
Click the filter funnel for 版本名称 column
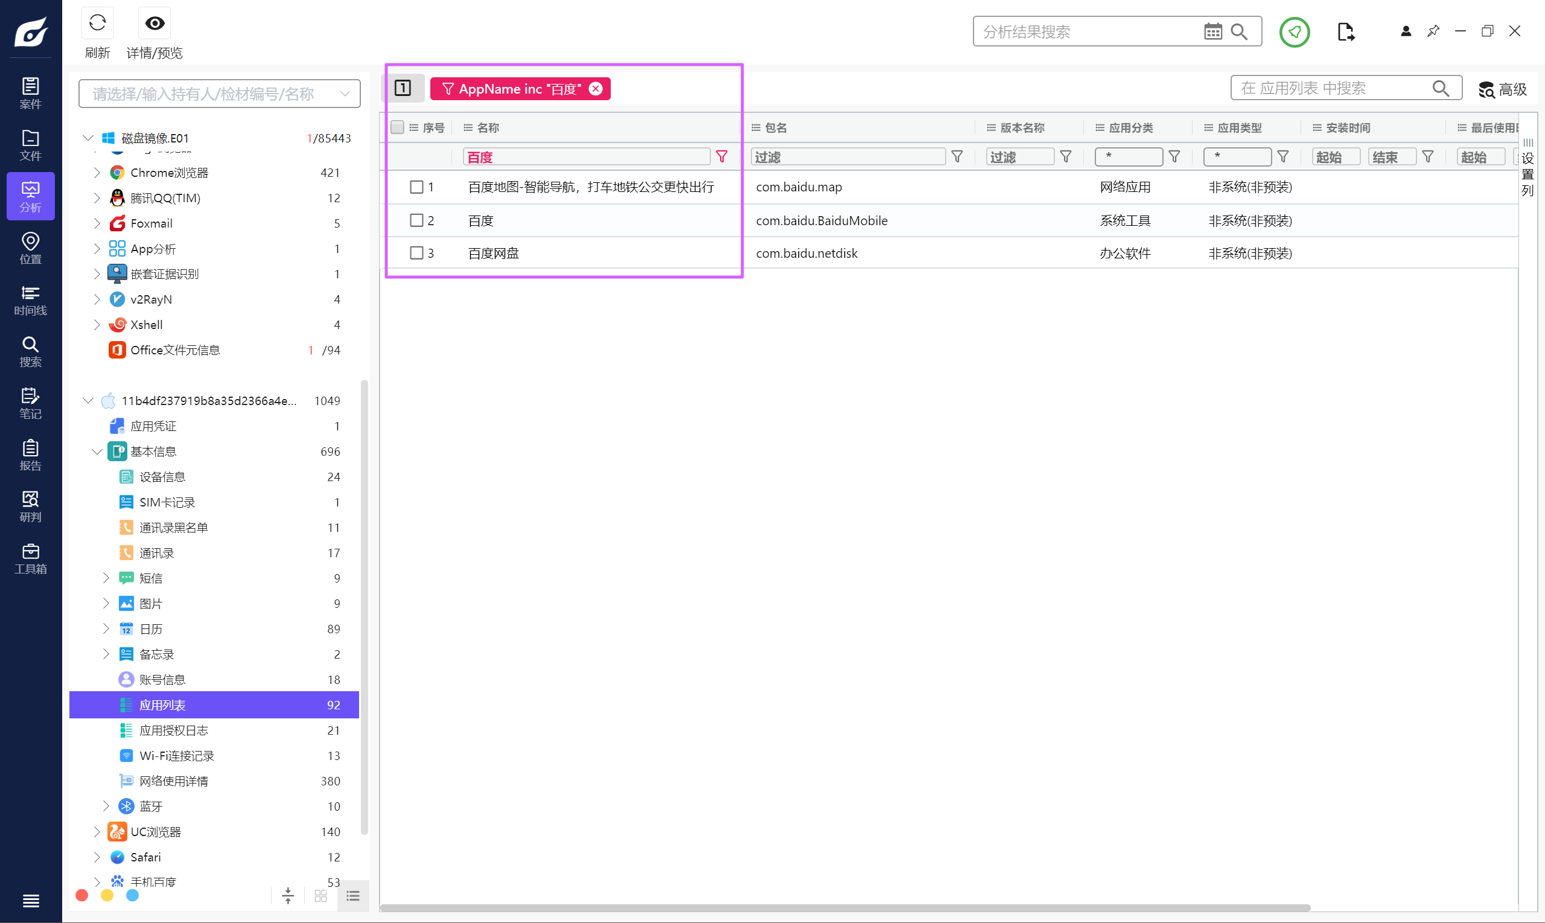pos(1065,157)
